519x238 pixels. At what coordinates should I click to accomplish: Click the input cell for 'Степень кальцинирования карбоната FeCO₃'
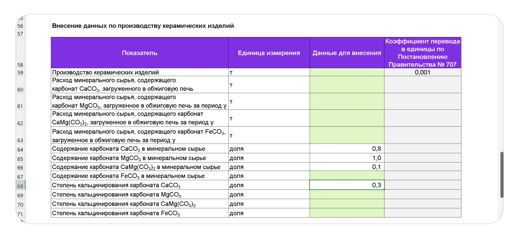point(347,213)
